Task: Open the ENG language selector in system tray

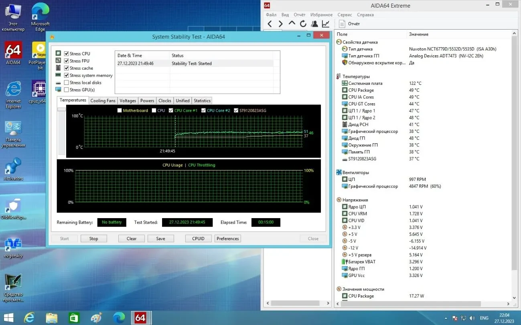Action: tap(484, 318)
